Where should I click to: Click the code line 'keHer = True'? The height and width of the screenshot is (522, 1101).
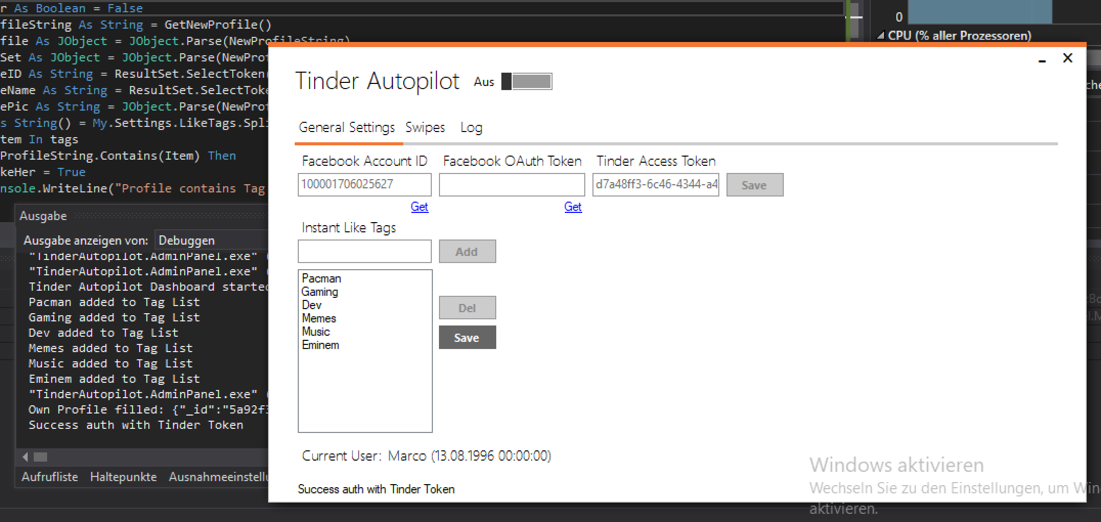point(43,172)
